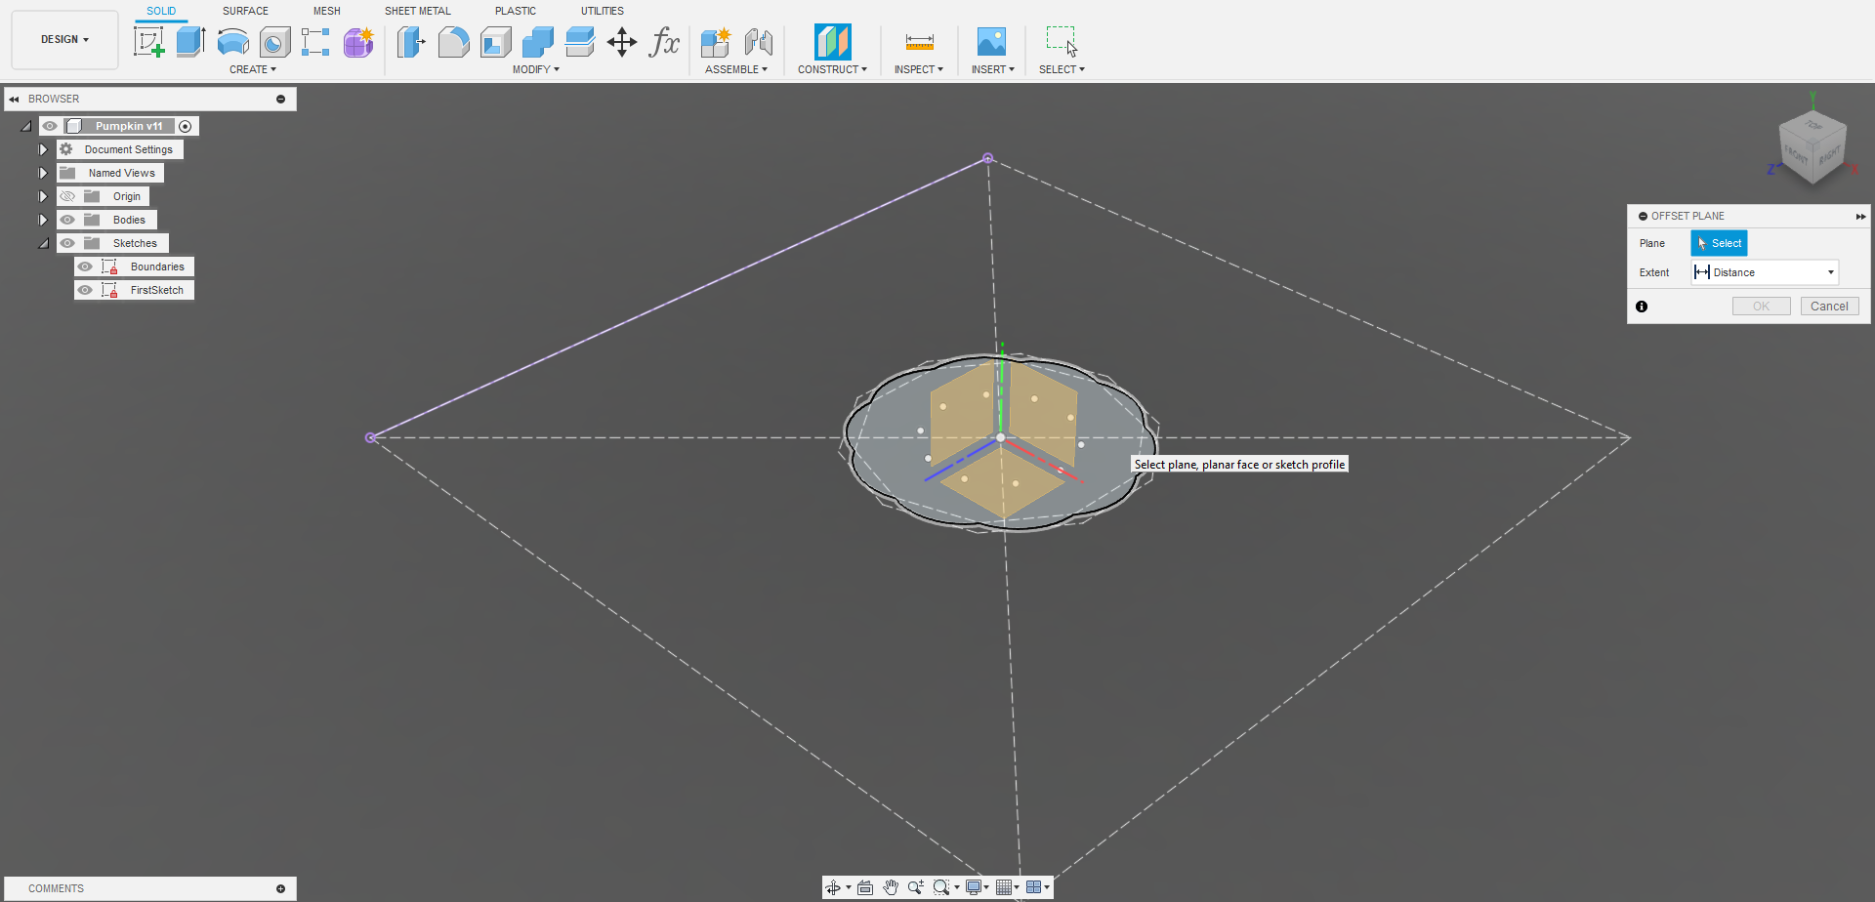Show the hidden Origin folder
This screenshot has width=1875, height=902.
click(x=67, y=196)
